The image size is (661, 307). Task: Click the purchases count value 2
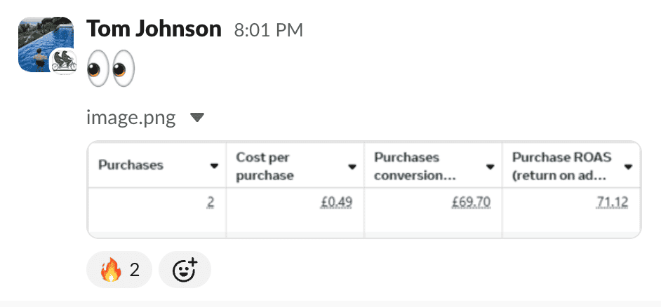211,203
